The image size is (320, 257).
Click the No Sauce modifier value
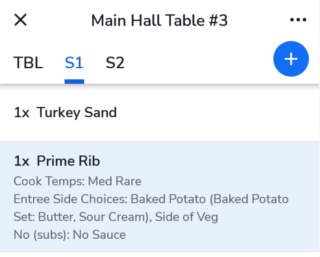(99, 235)
